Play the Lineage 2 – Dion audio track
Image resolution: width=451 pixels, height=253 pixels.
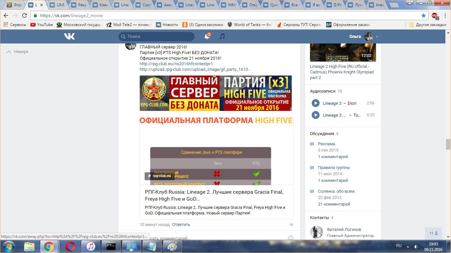316,103
